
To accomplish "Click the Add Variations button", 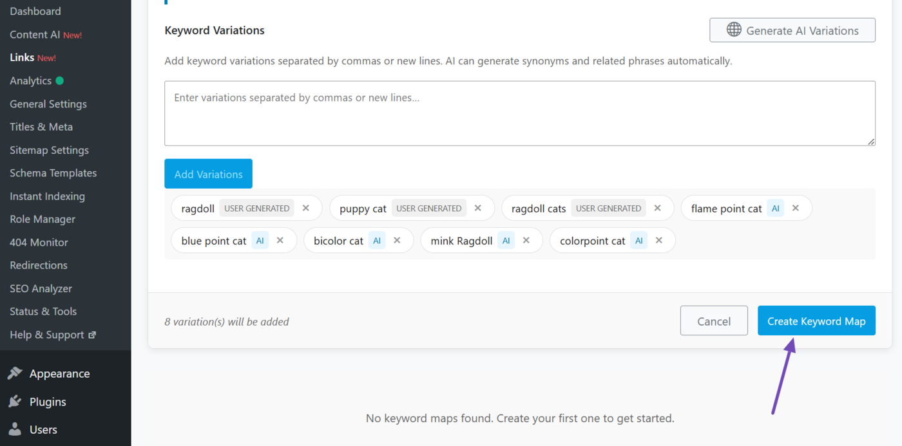I will pos(208,173).
